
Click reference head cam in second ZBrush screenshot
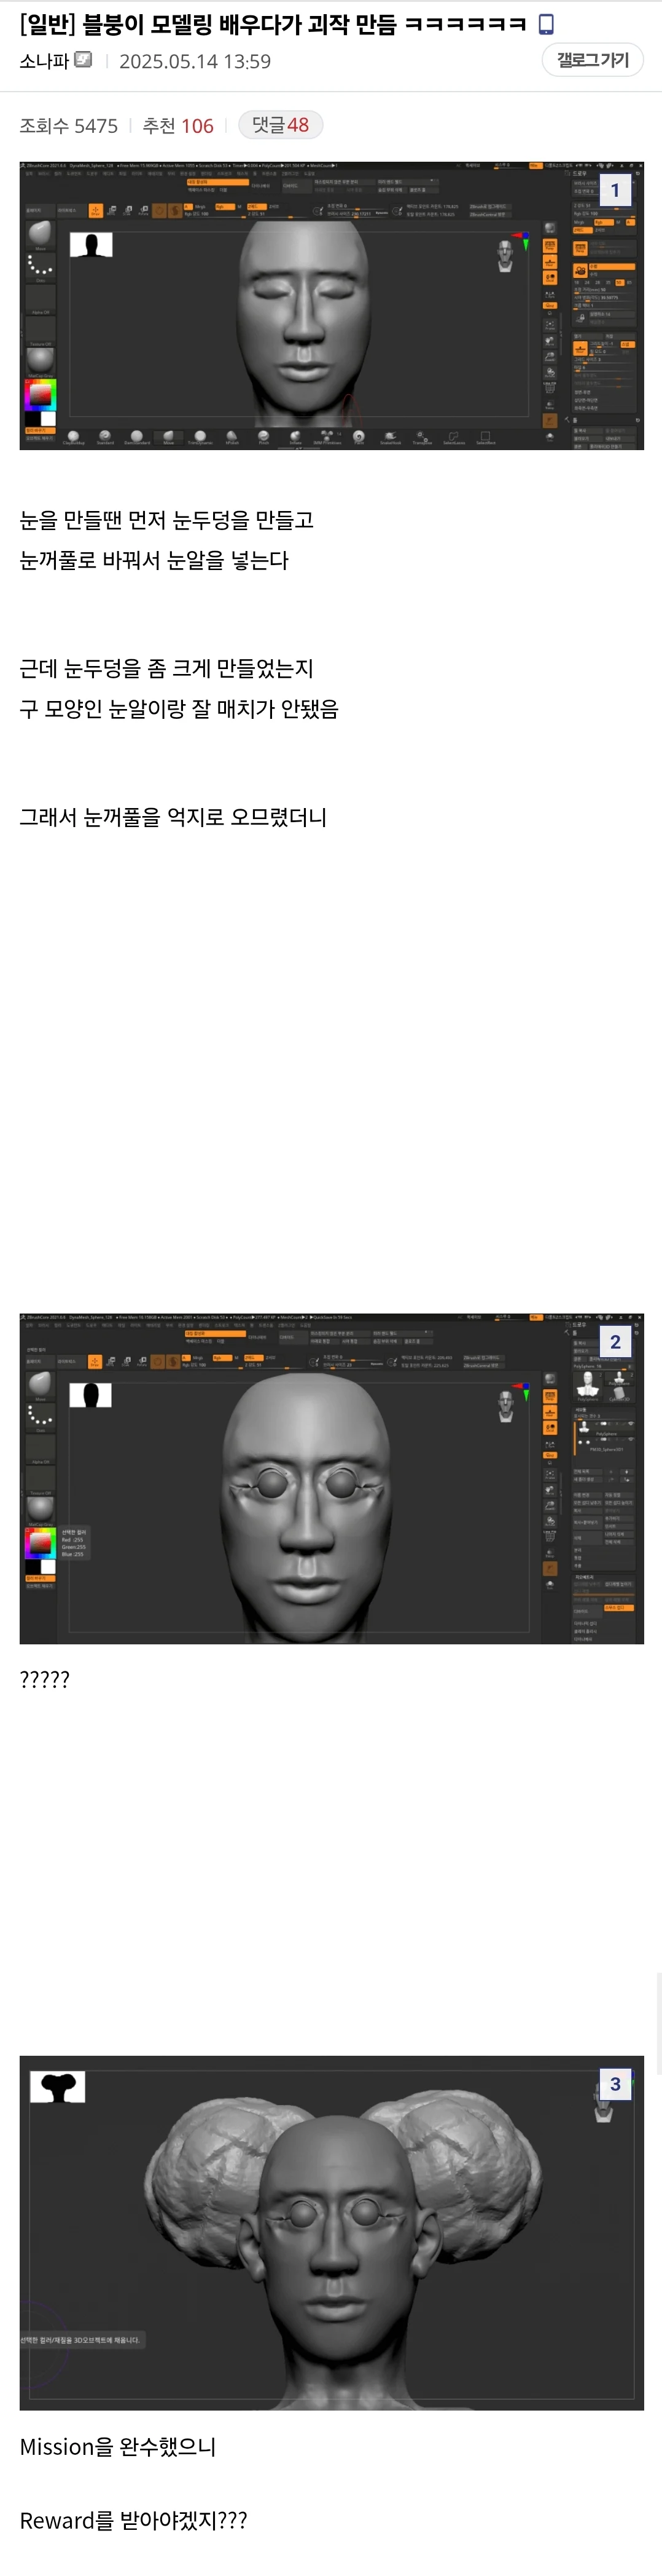pyautogui.click(x=505, y=1406)
